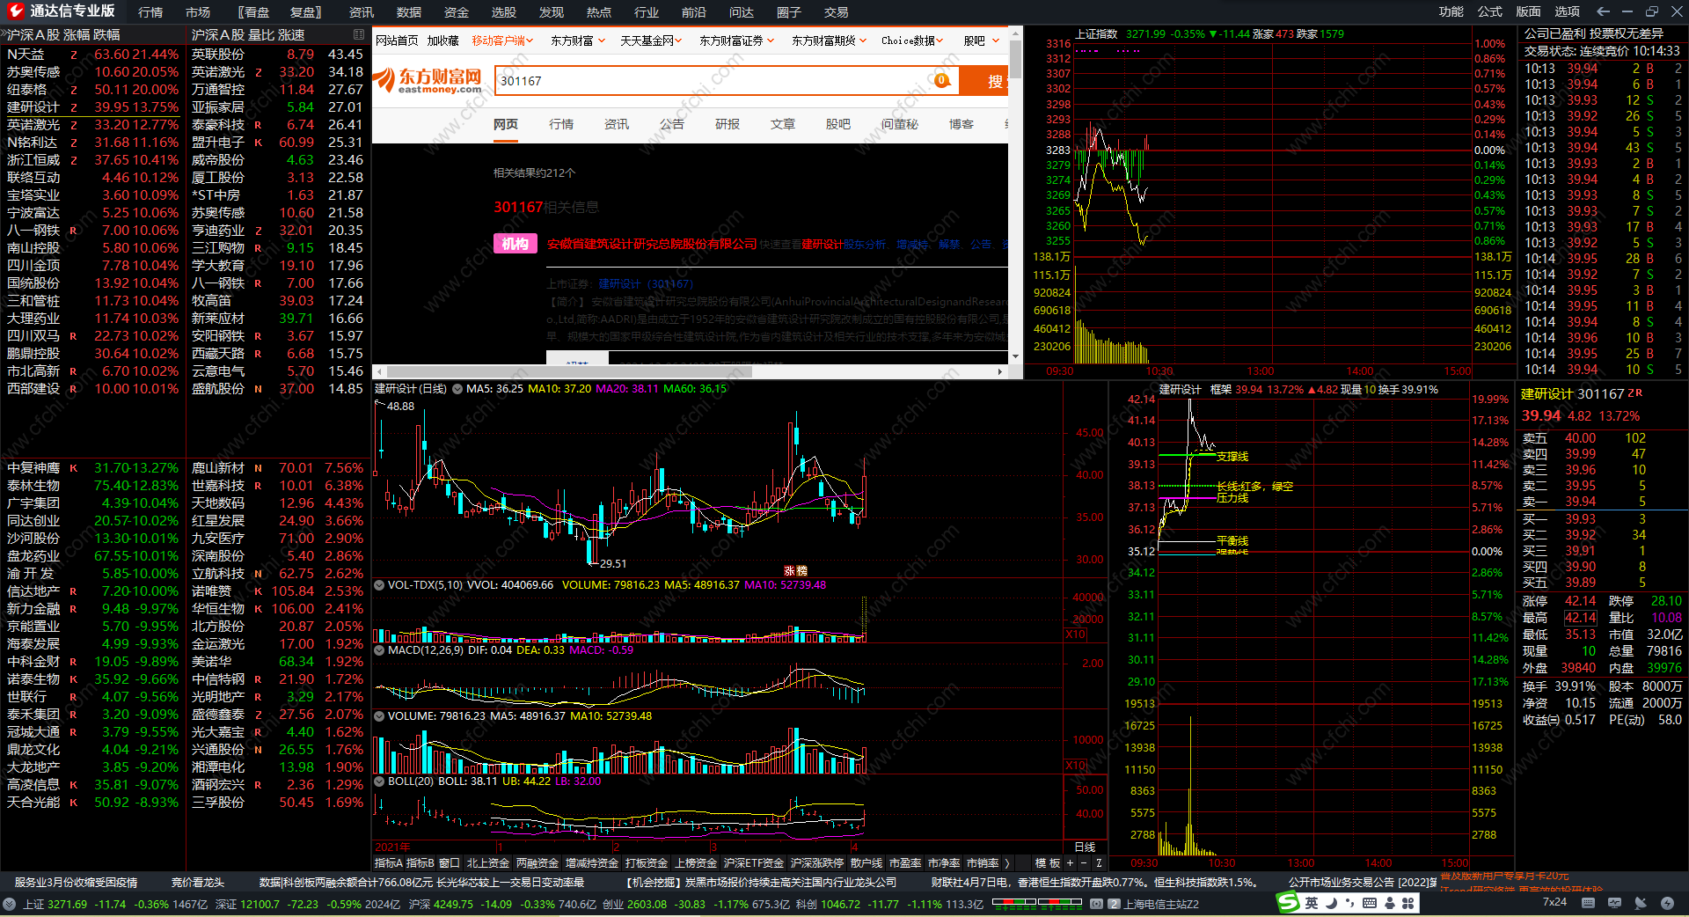Click the Sogou input method S logo

pyautogui.click(x=1289, y=903)
